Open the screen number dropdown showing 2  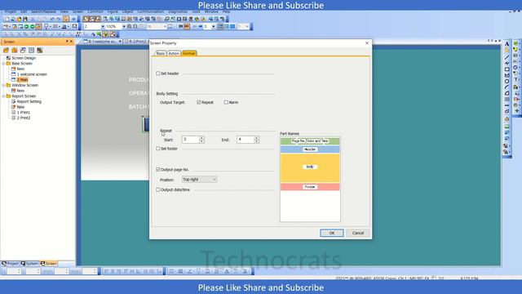[103, 26]
